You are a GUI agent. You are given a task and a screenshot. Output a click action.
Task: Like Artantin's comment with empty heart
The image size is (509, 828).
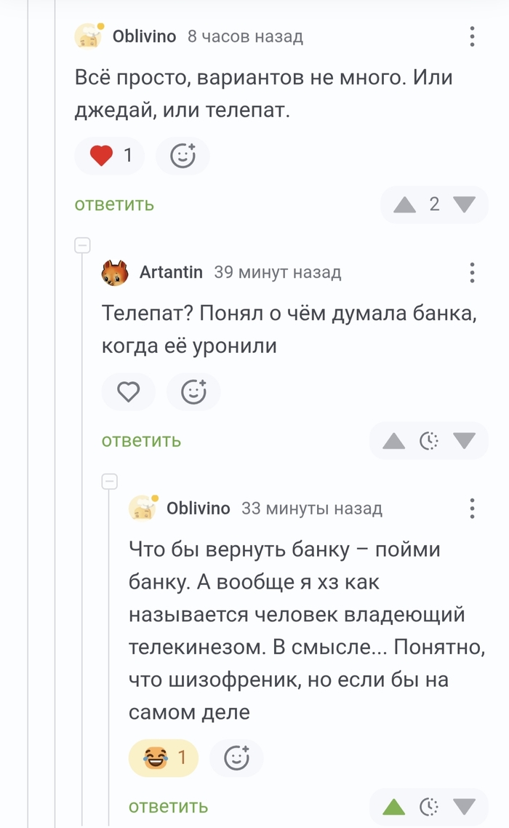[129, 392]
